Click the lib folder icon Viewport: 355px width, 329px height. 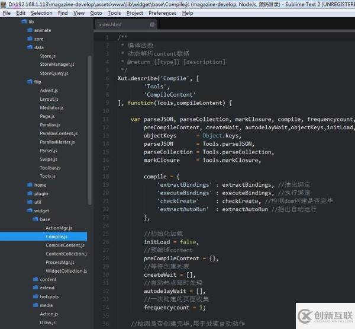pos(24,21)
